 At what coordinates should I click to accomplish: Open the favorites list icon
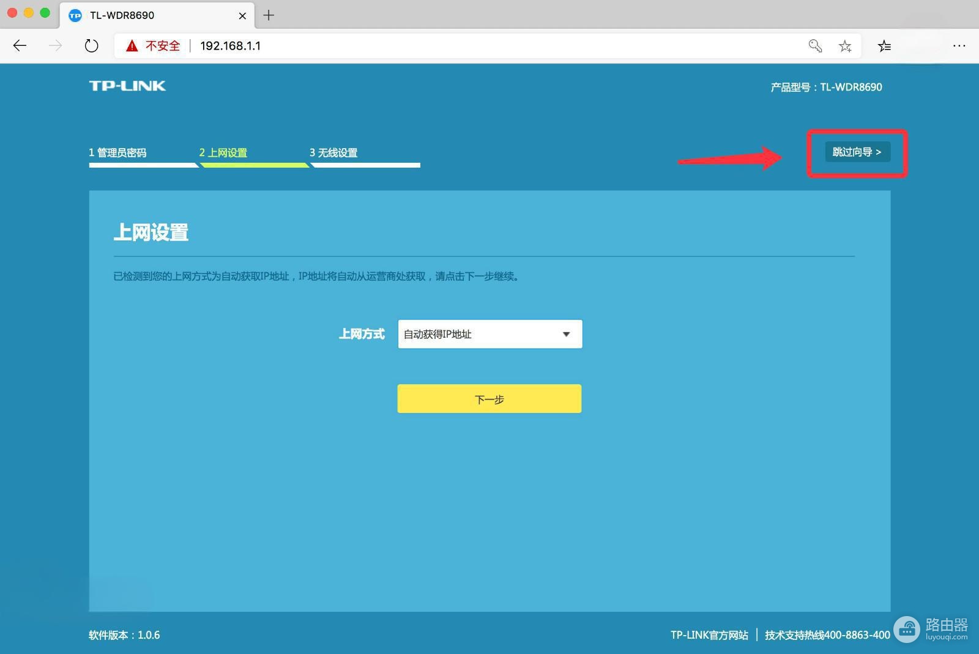(884, 46)
